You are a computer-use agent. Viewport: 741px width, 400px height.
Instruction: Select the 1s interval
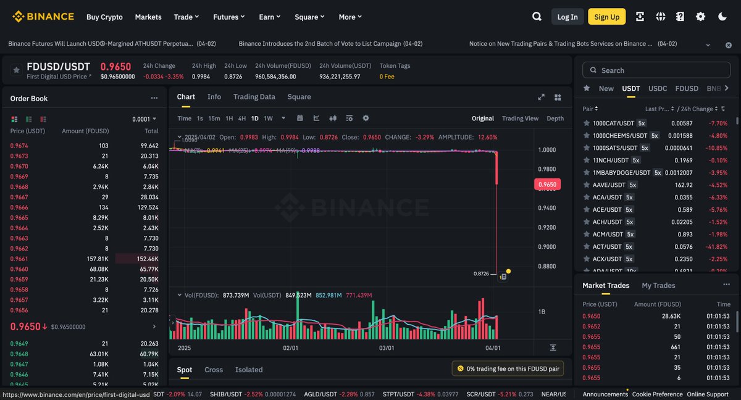(x=200, y=118)
